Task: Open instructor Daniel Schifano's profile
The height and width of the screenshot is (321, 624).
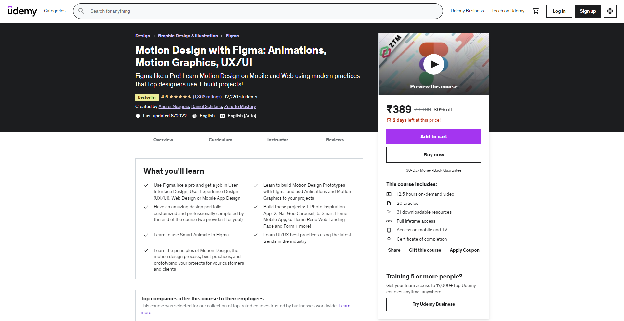Action: click(x=207, y=106)
